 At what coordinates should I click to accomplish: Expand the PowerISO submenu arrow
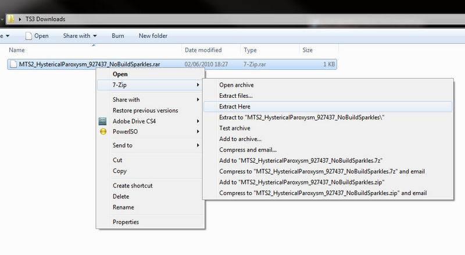click(198, 132)
